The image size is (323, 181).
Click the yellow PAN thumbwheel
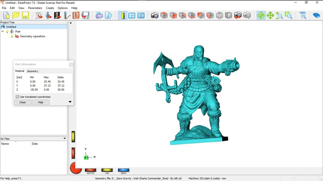coord(107,170)
